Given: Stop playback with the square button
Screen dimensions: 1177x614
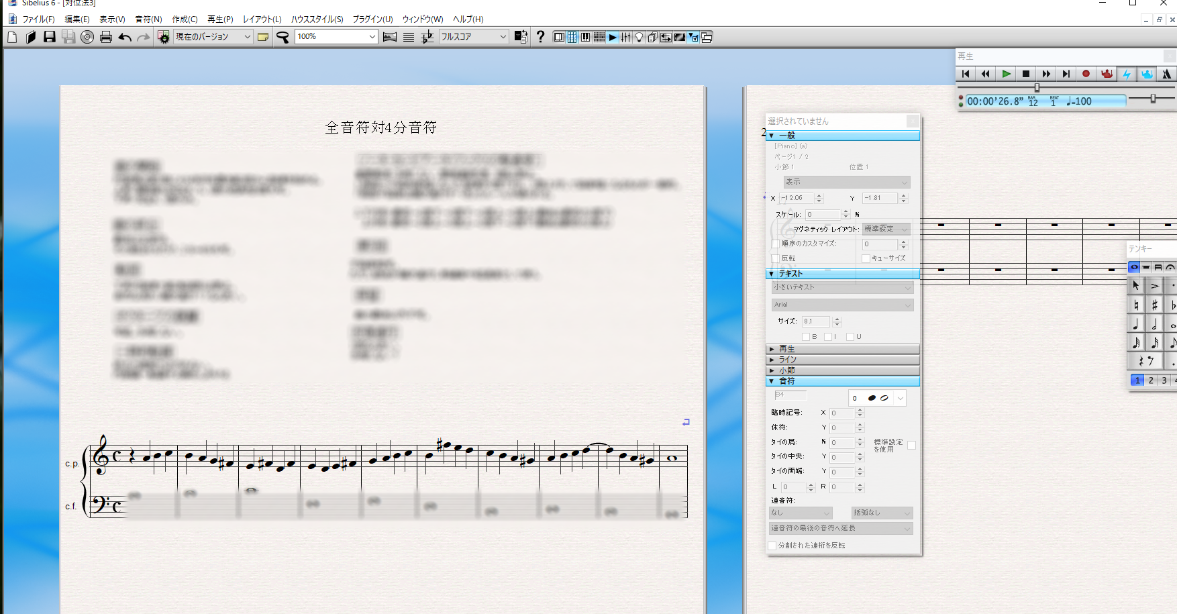Looking at the screenshot, I should [x=1025, y=74].
